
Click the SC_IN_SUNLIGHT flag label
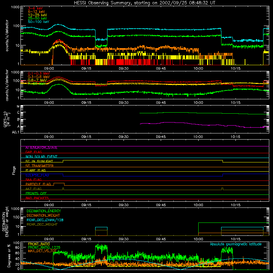[x=39, y=161]
